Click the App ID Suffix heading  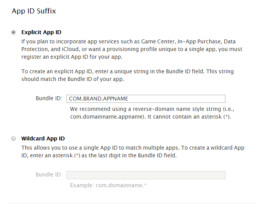click(34, 11)
